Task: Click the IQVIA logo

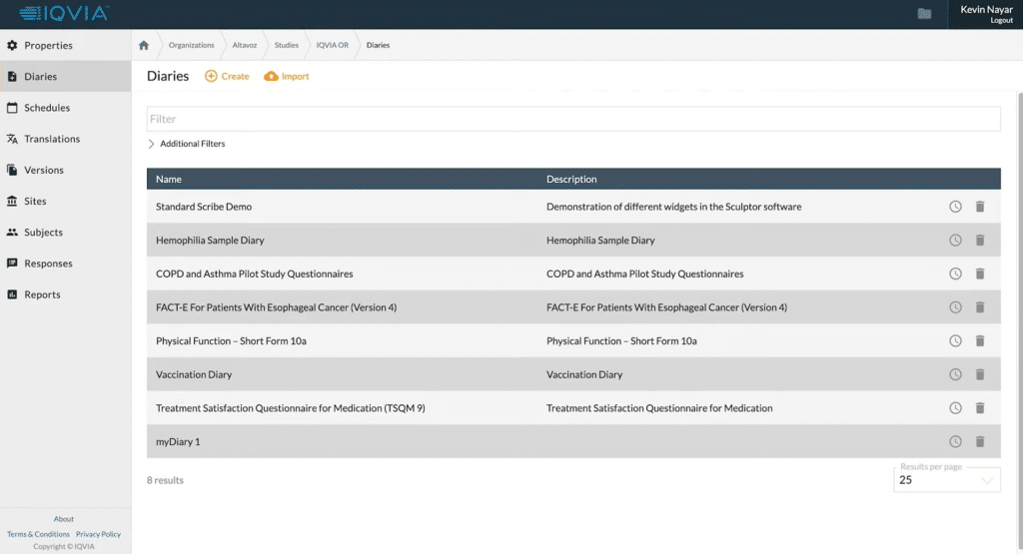Action: coord(64,13)
